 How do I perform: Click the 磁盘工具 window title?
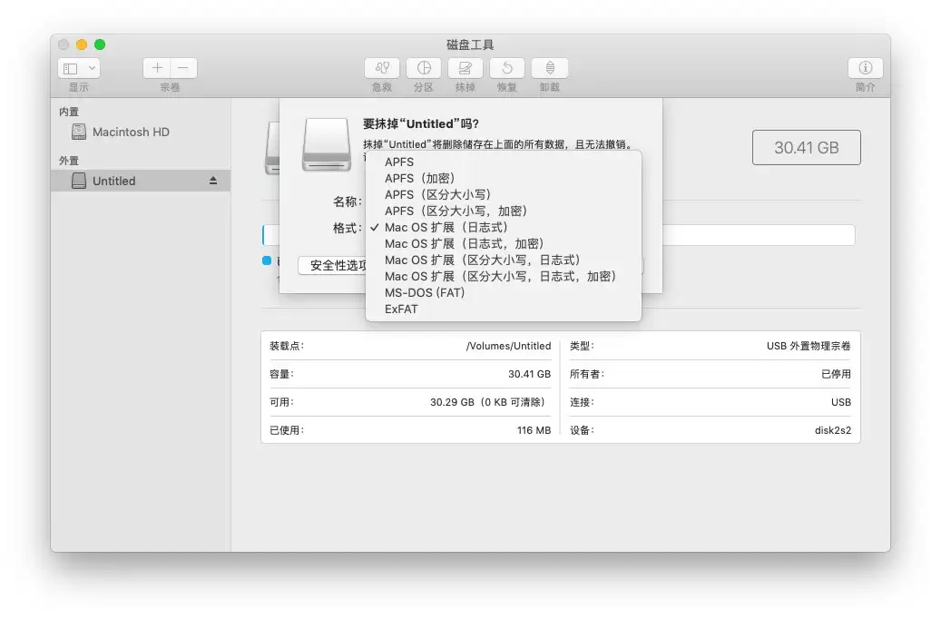coord(470,44)
